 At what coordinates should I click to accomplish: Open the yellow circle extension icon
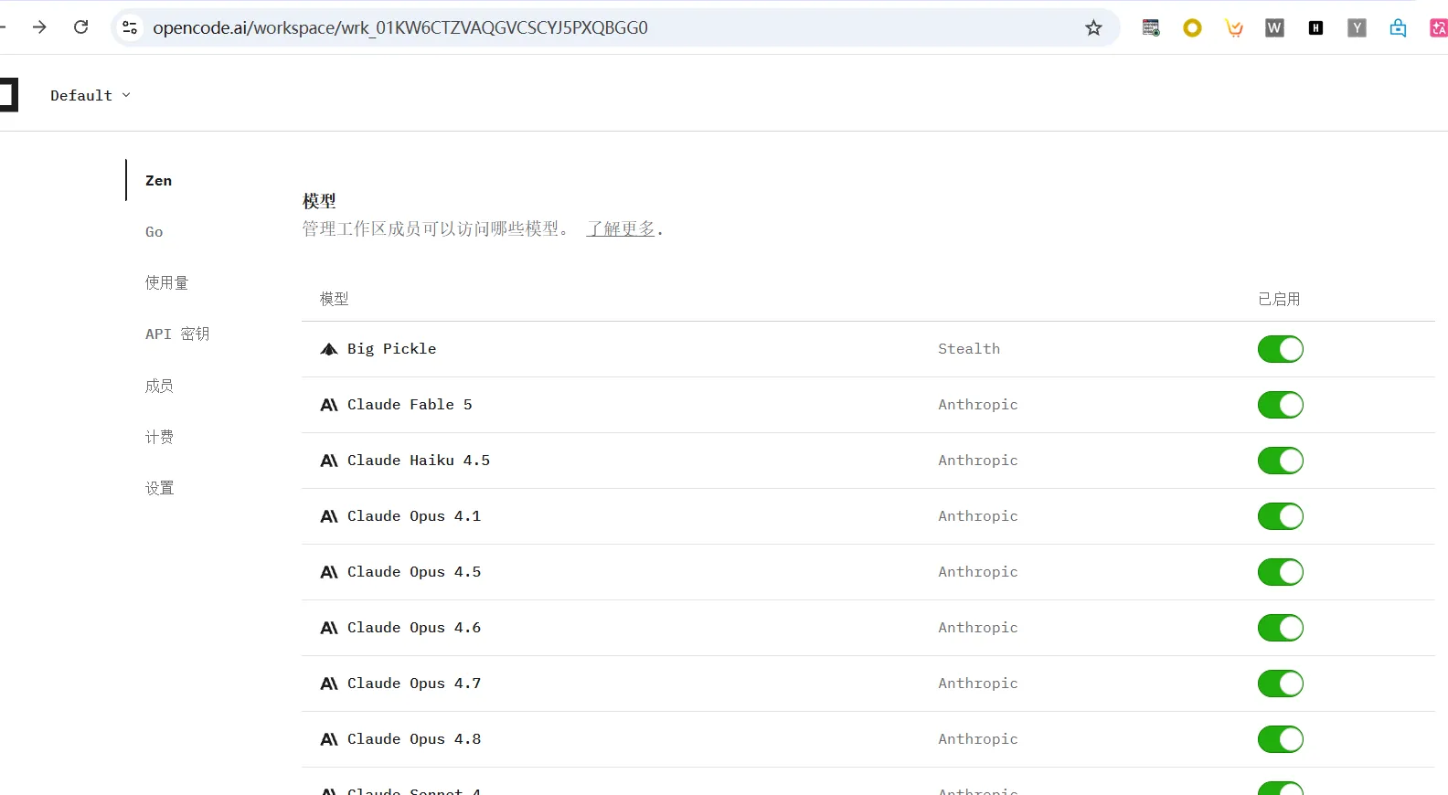coord(1192,28)
